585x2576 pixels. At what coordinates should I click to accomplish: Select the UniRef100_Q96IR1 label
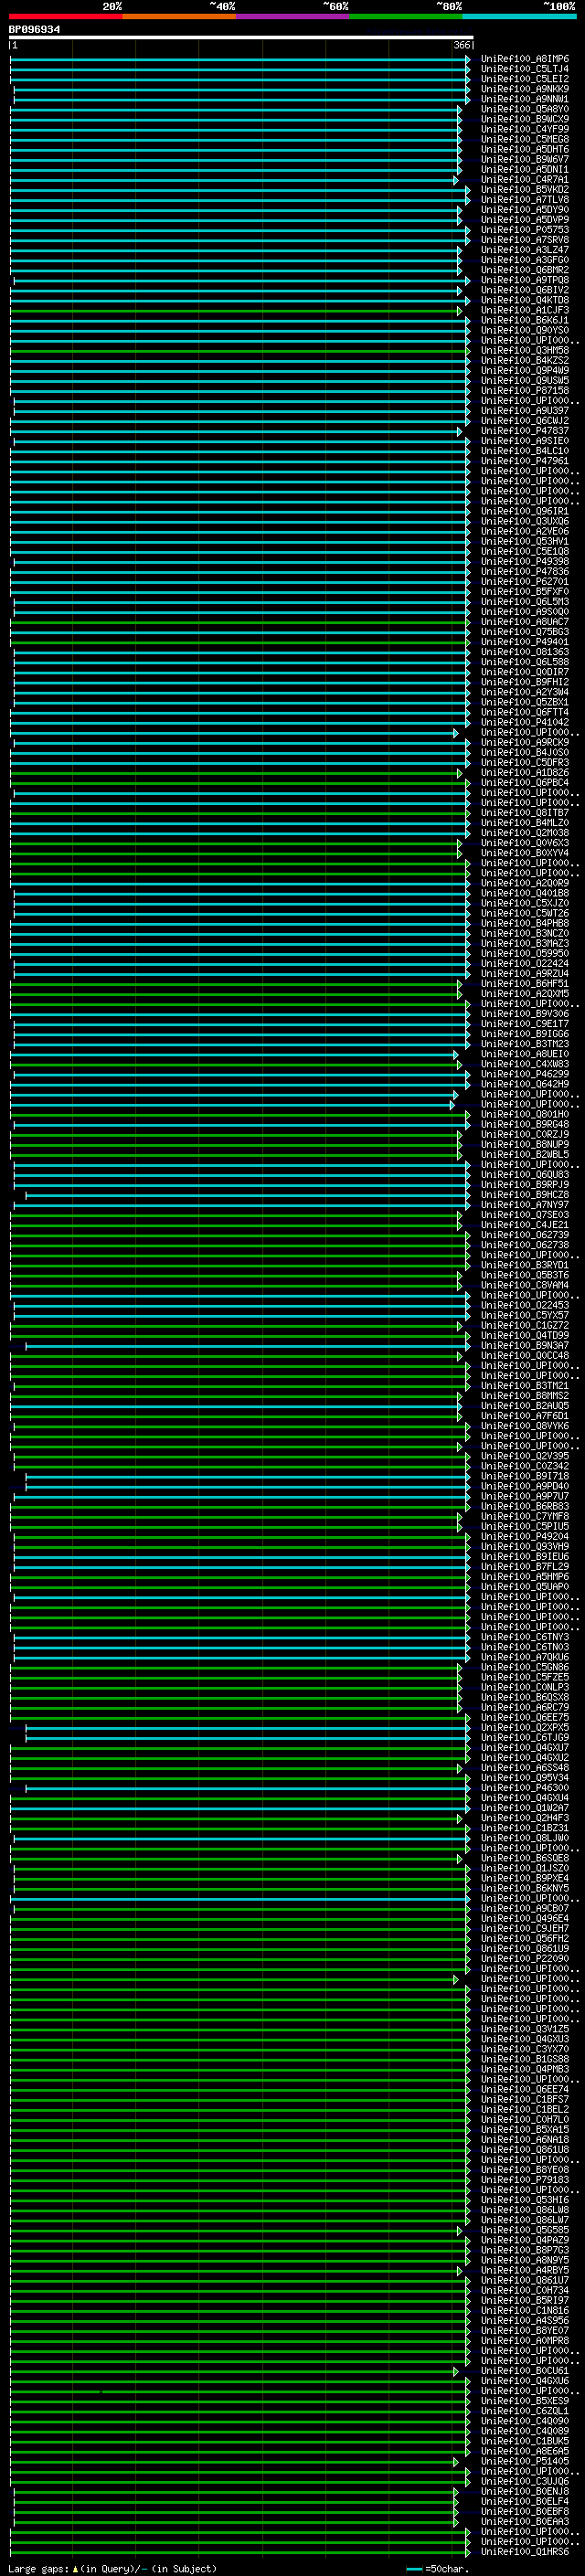click(x=525, y=511)
